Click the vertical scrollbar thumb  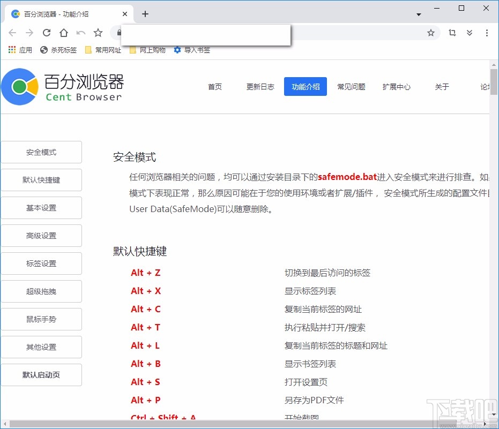tap(494, 82)
